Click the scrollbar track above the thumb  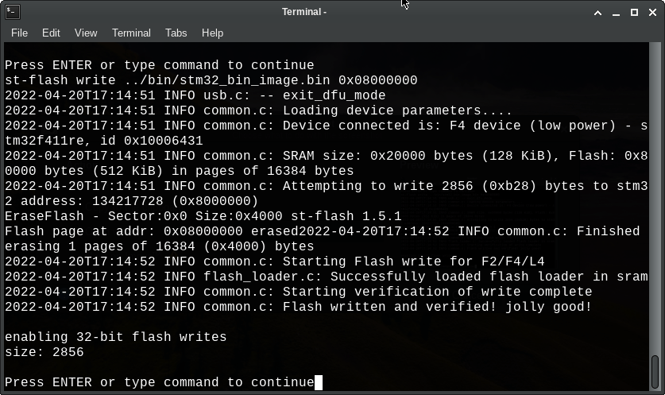pos(656,199)
